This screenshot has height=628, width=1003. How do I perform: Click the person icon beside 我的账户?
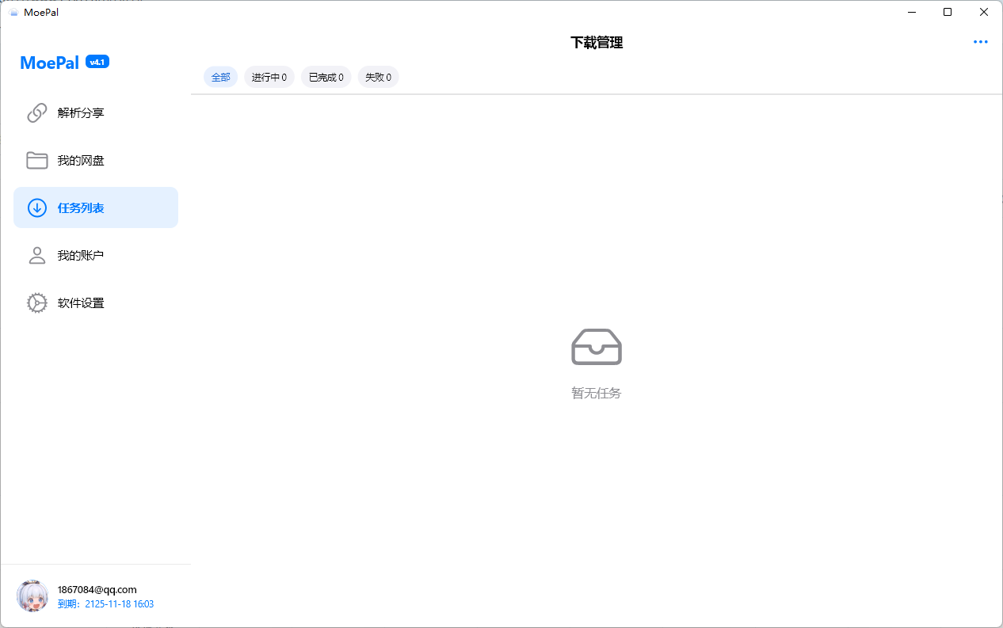[x=37, y=255]
